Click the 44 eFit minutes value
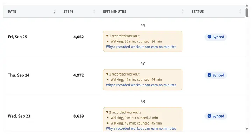252x134 pixels. (x=142, y=25)
